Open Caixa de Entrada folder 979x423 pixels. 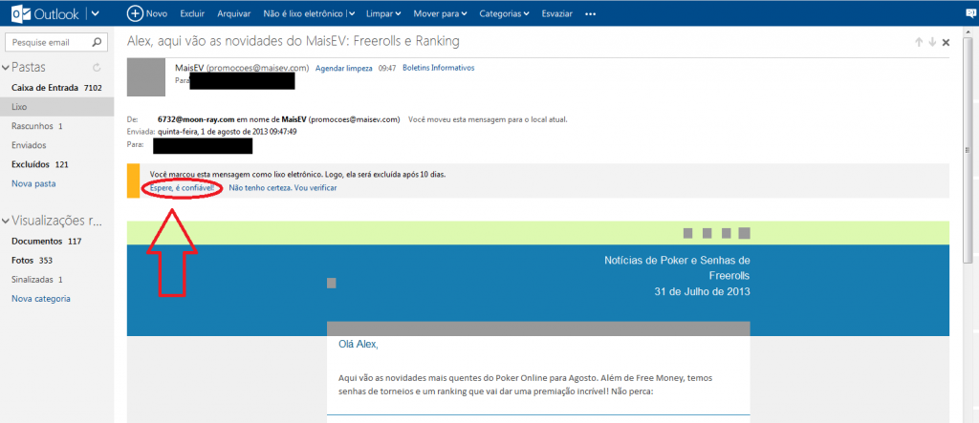(x=56, y=88)
